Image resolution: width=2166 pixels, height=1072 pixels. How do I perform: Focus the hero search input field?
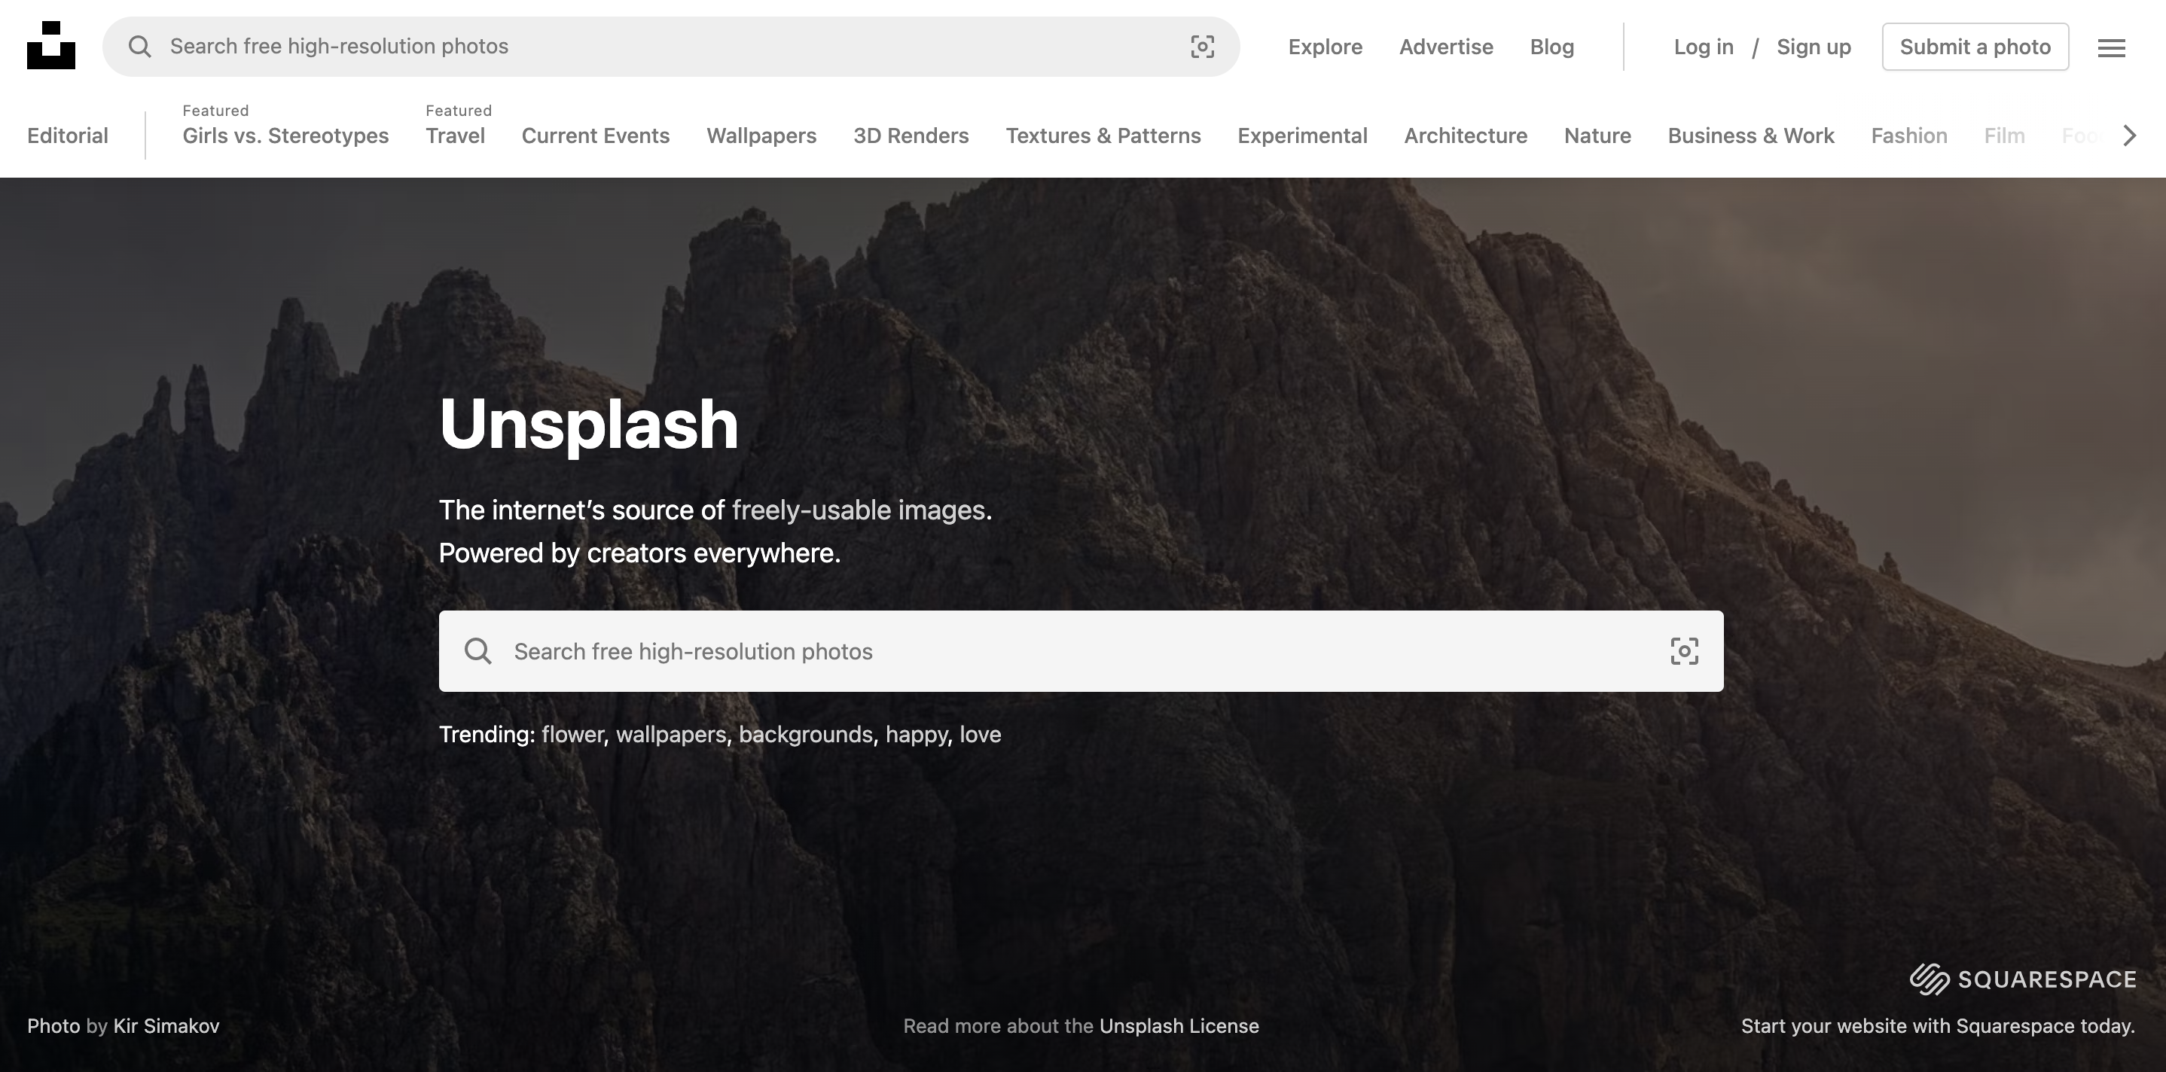(x=1076, y=652)
